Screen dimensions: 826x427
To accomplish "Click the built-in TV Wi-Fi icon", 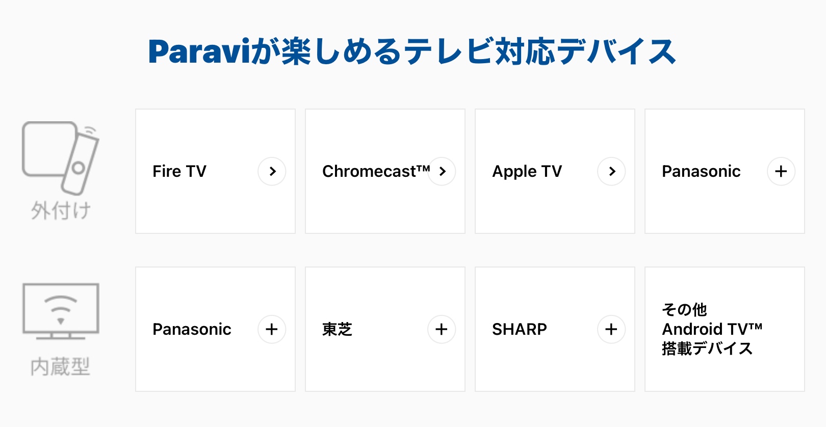I will [x=61, y=311].
